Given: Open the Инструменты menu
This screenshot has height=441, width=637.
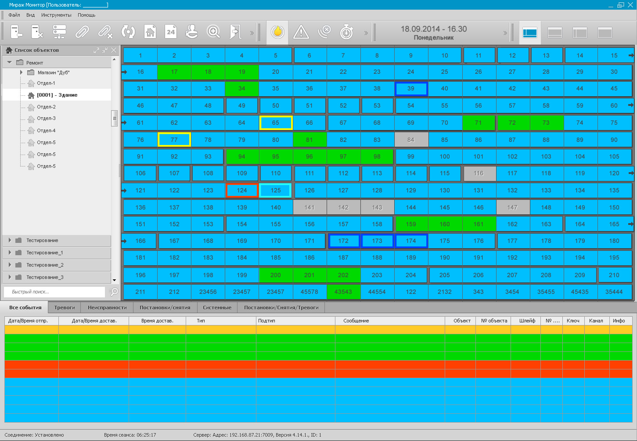Looking at the screenshot, I should point(56,15).
